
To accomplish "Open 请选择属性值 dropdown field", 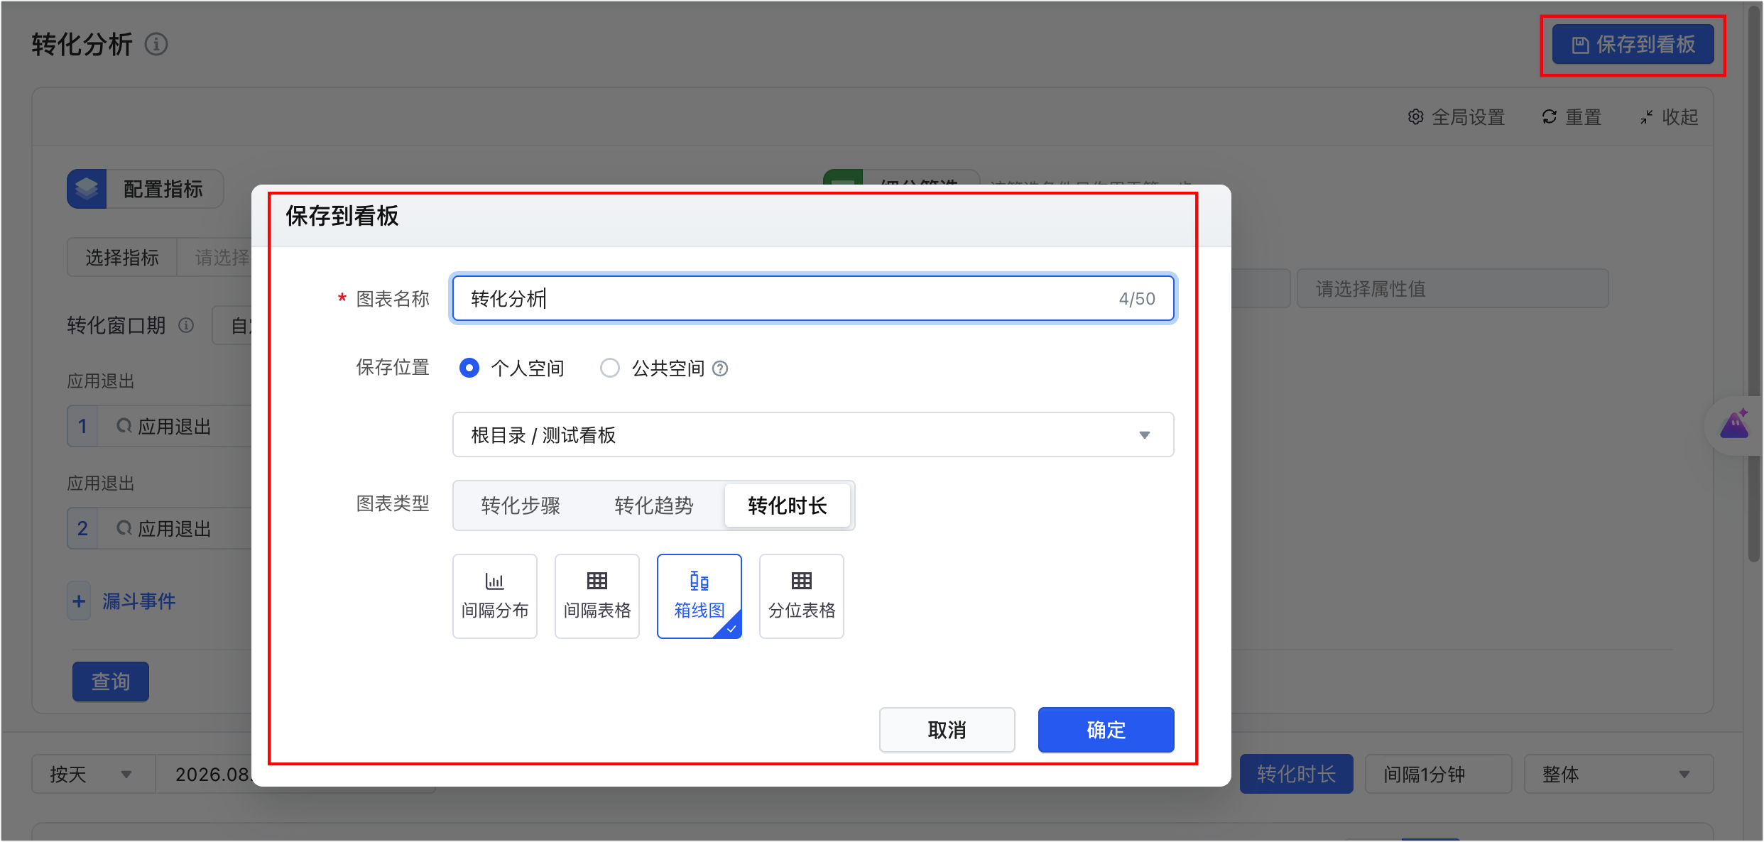I will 1453,288.
